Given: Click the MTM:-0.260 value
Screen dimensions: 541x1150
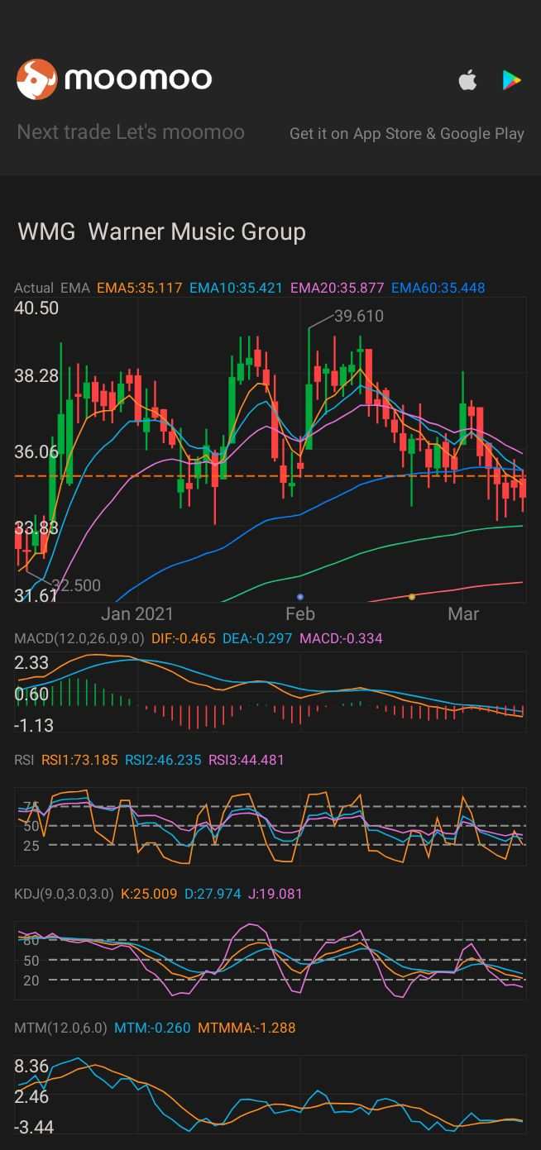Looking at the screenshot, I should point(152,1028).
